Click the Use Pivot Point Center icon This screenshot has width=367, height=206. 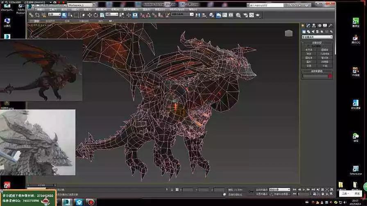(x=122, y=15)
